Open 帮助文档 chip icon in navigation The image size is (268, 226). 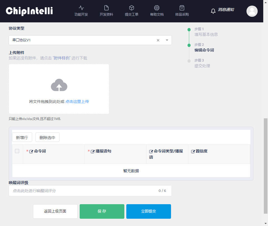[157, 8]
